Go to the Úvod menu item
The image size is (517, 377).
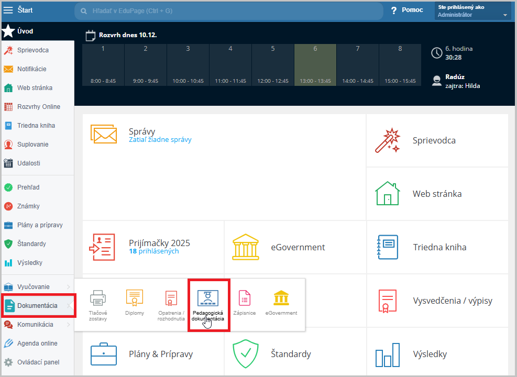tap(38, 31)
